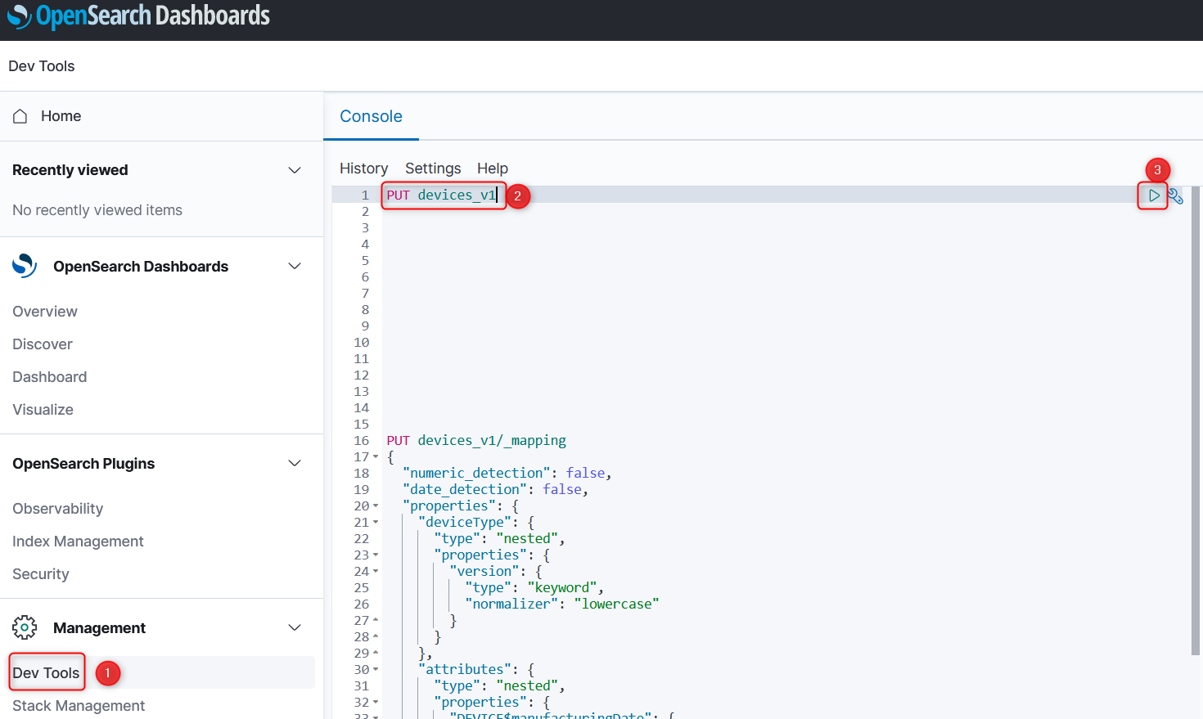The width and height of the screenshot is (1203, 719).
Task: Click the editor vertical scrollbar
Action: 1196,420
